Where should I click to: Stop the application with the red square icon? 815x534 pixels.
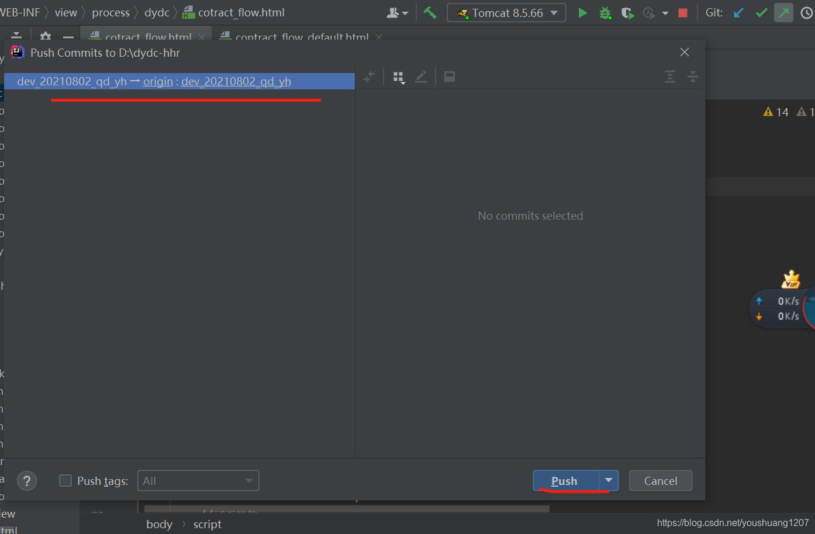683,12
